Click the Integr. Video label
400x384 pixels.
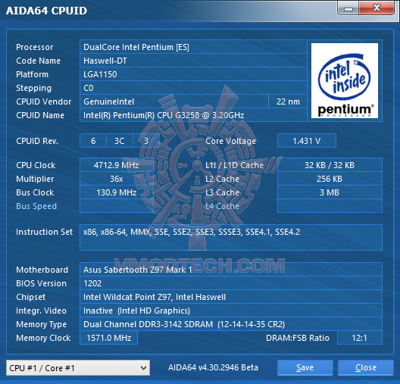click(41, 311)
